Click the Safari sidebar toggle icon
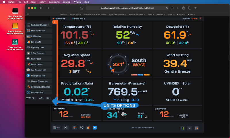Screen dimensions: 230x138 click(42, 8)
